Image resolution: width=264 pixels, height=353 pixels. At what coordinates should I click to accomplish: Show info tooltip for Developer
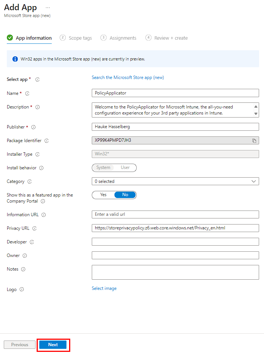click(x=32, y=242)
